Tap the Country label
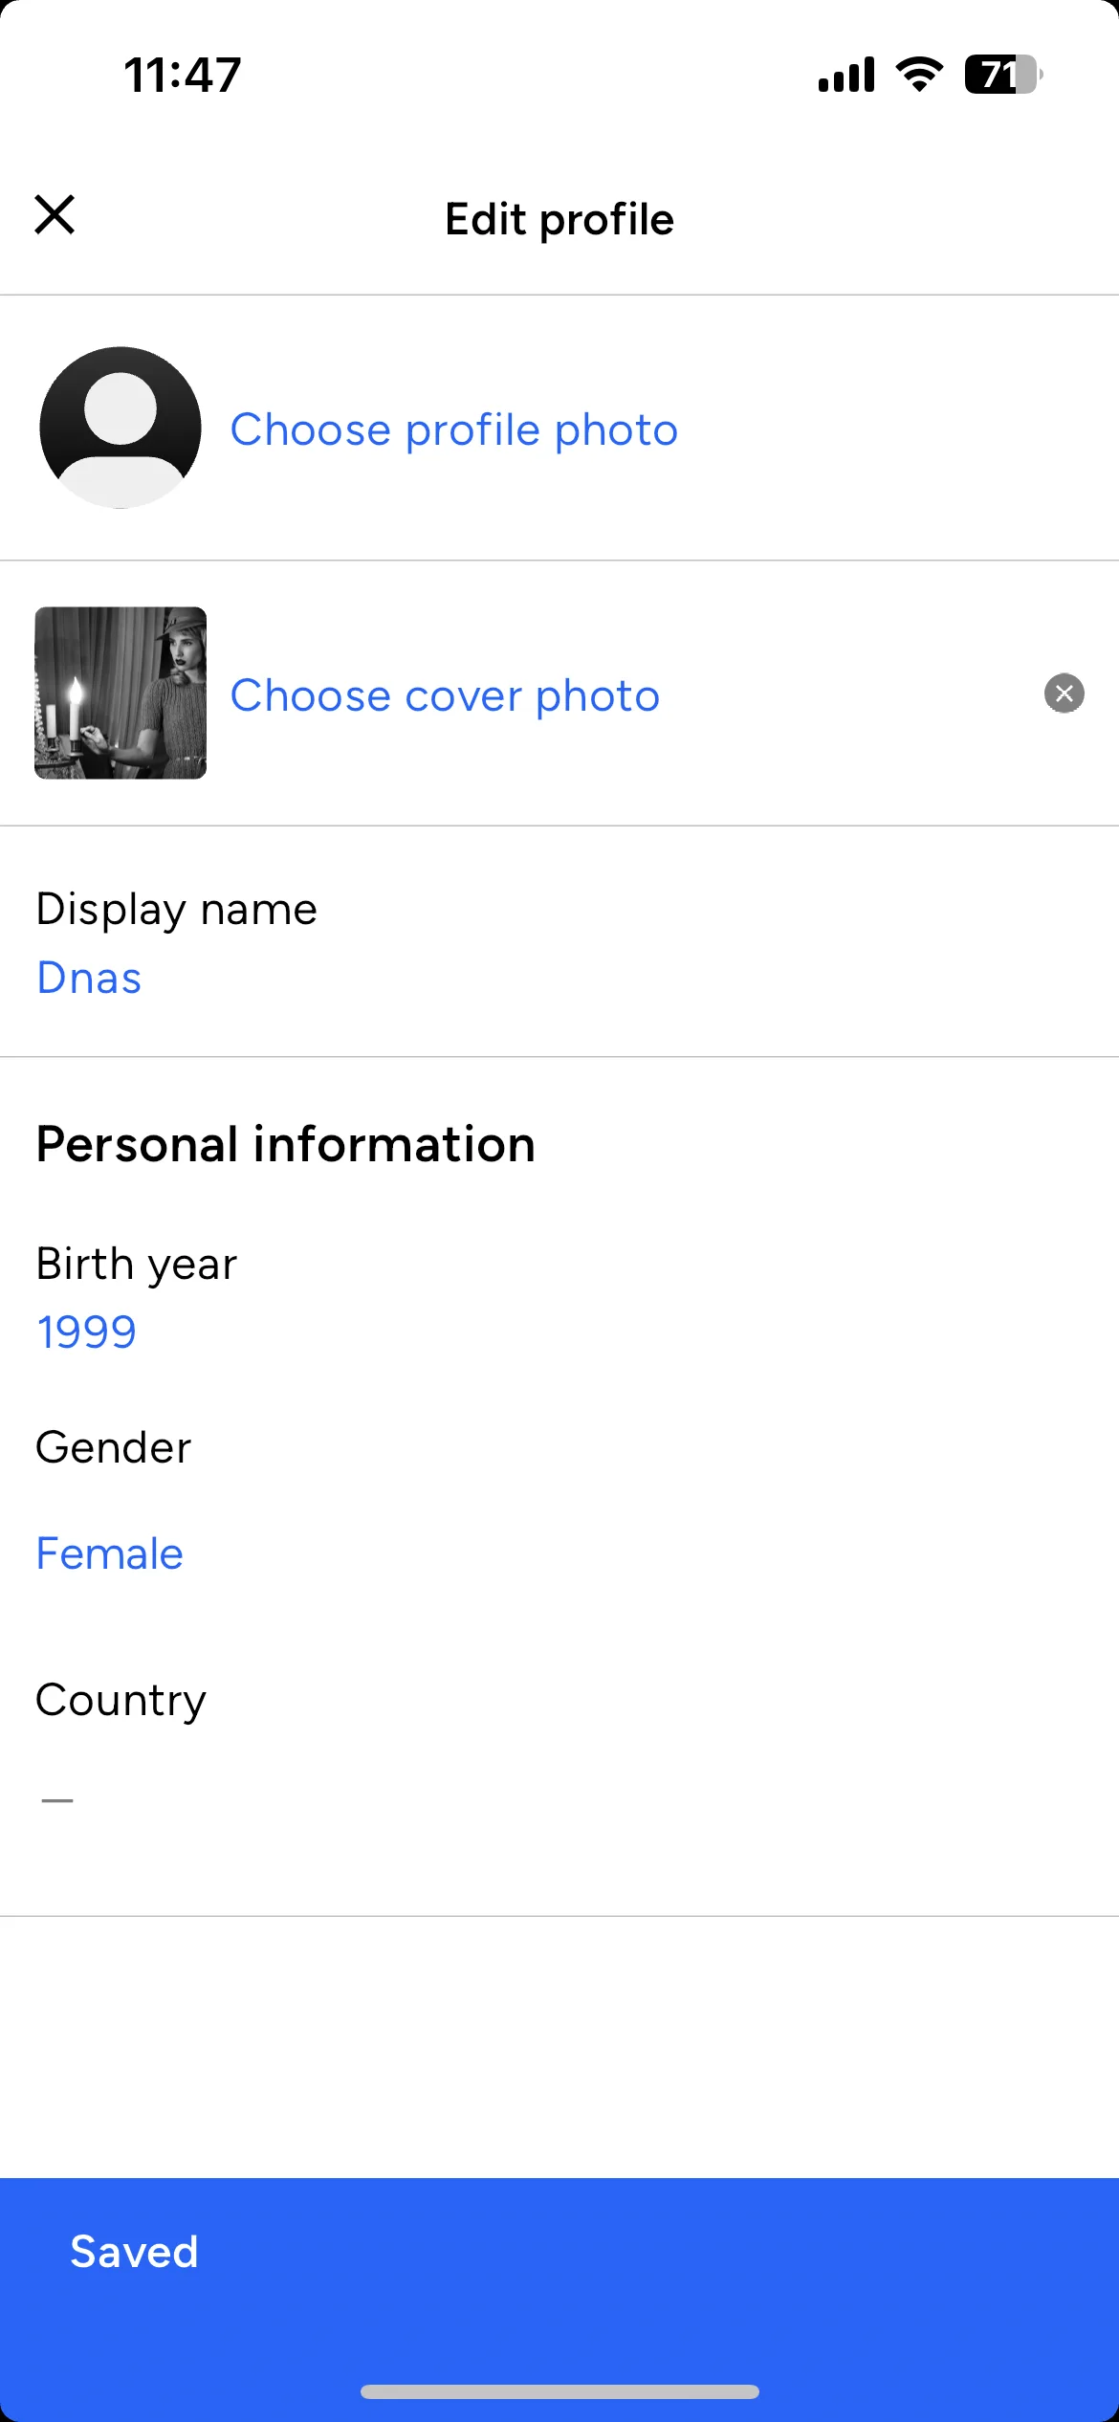This screenshot has width=1119, height=2422. 121,1701
